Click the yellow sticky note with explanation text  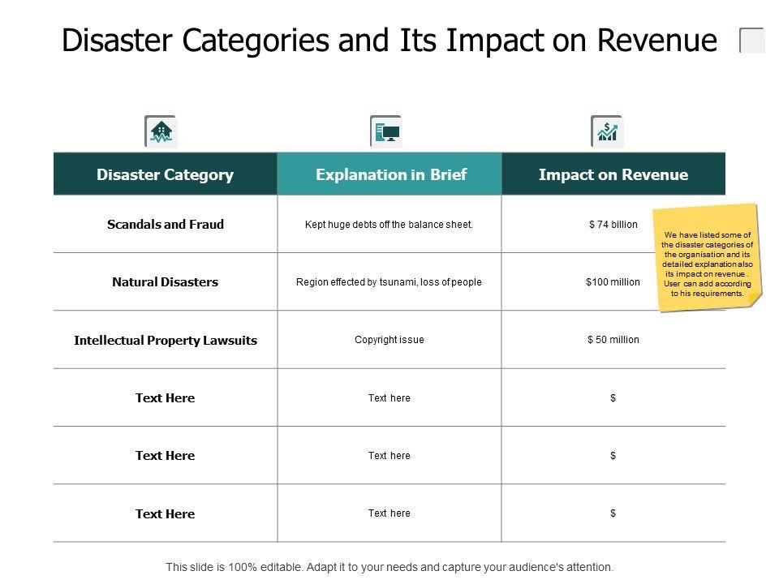[x=708, y=258]
